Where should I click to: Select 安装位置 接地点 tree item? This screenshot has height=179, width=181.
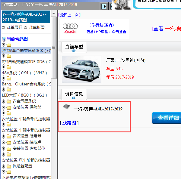tap(27, 142)
